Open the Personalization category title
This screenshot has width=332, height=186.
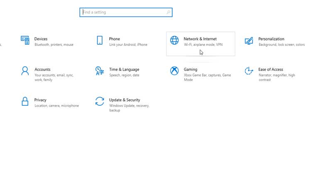click(271, 39)
